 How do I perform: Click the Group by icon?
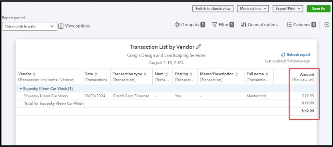(177, 25)
